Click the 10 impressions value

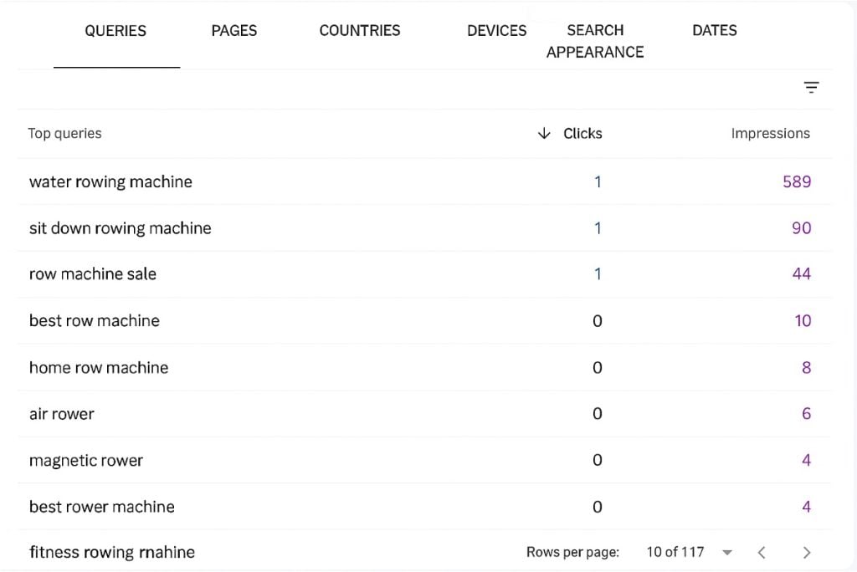(803, 320)
